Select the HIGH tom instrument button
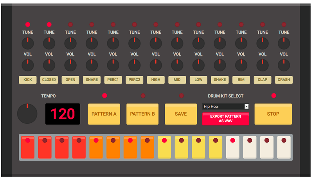This screenshot has width=313, height=180. (x=156, y=80)
